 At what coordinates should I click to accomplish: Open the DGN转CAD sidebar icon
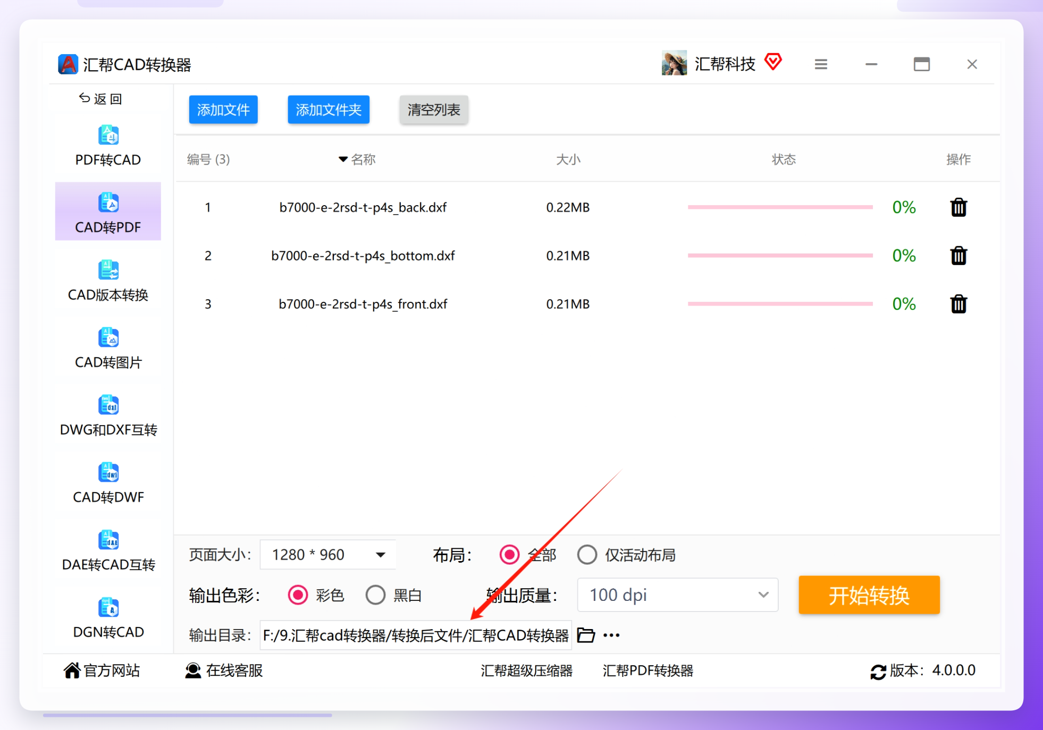(x=108, y=607)
